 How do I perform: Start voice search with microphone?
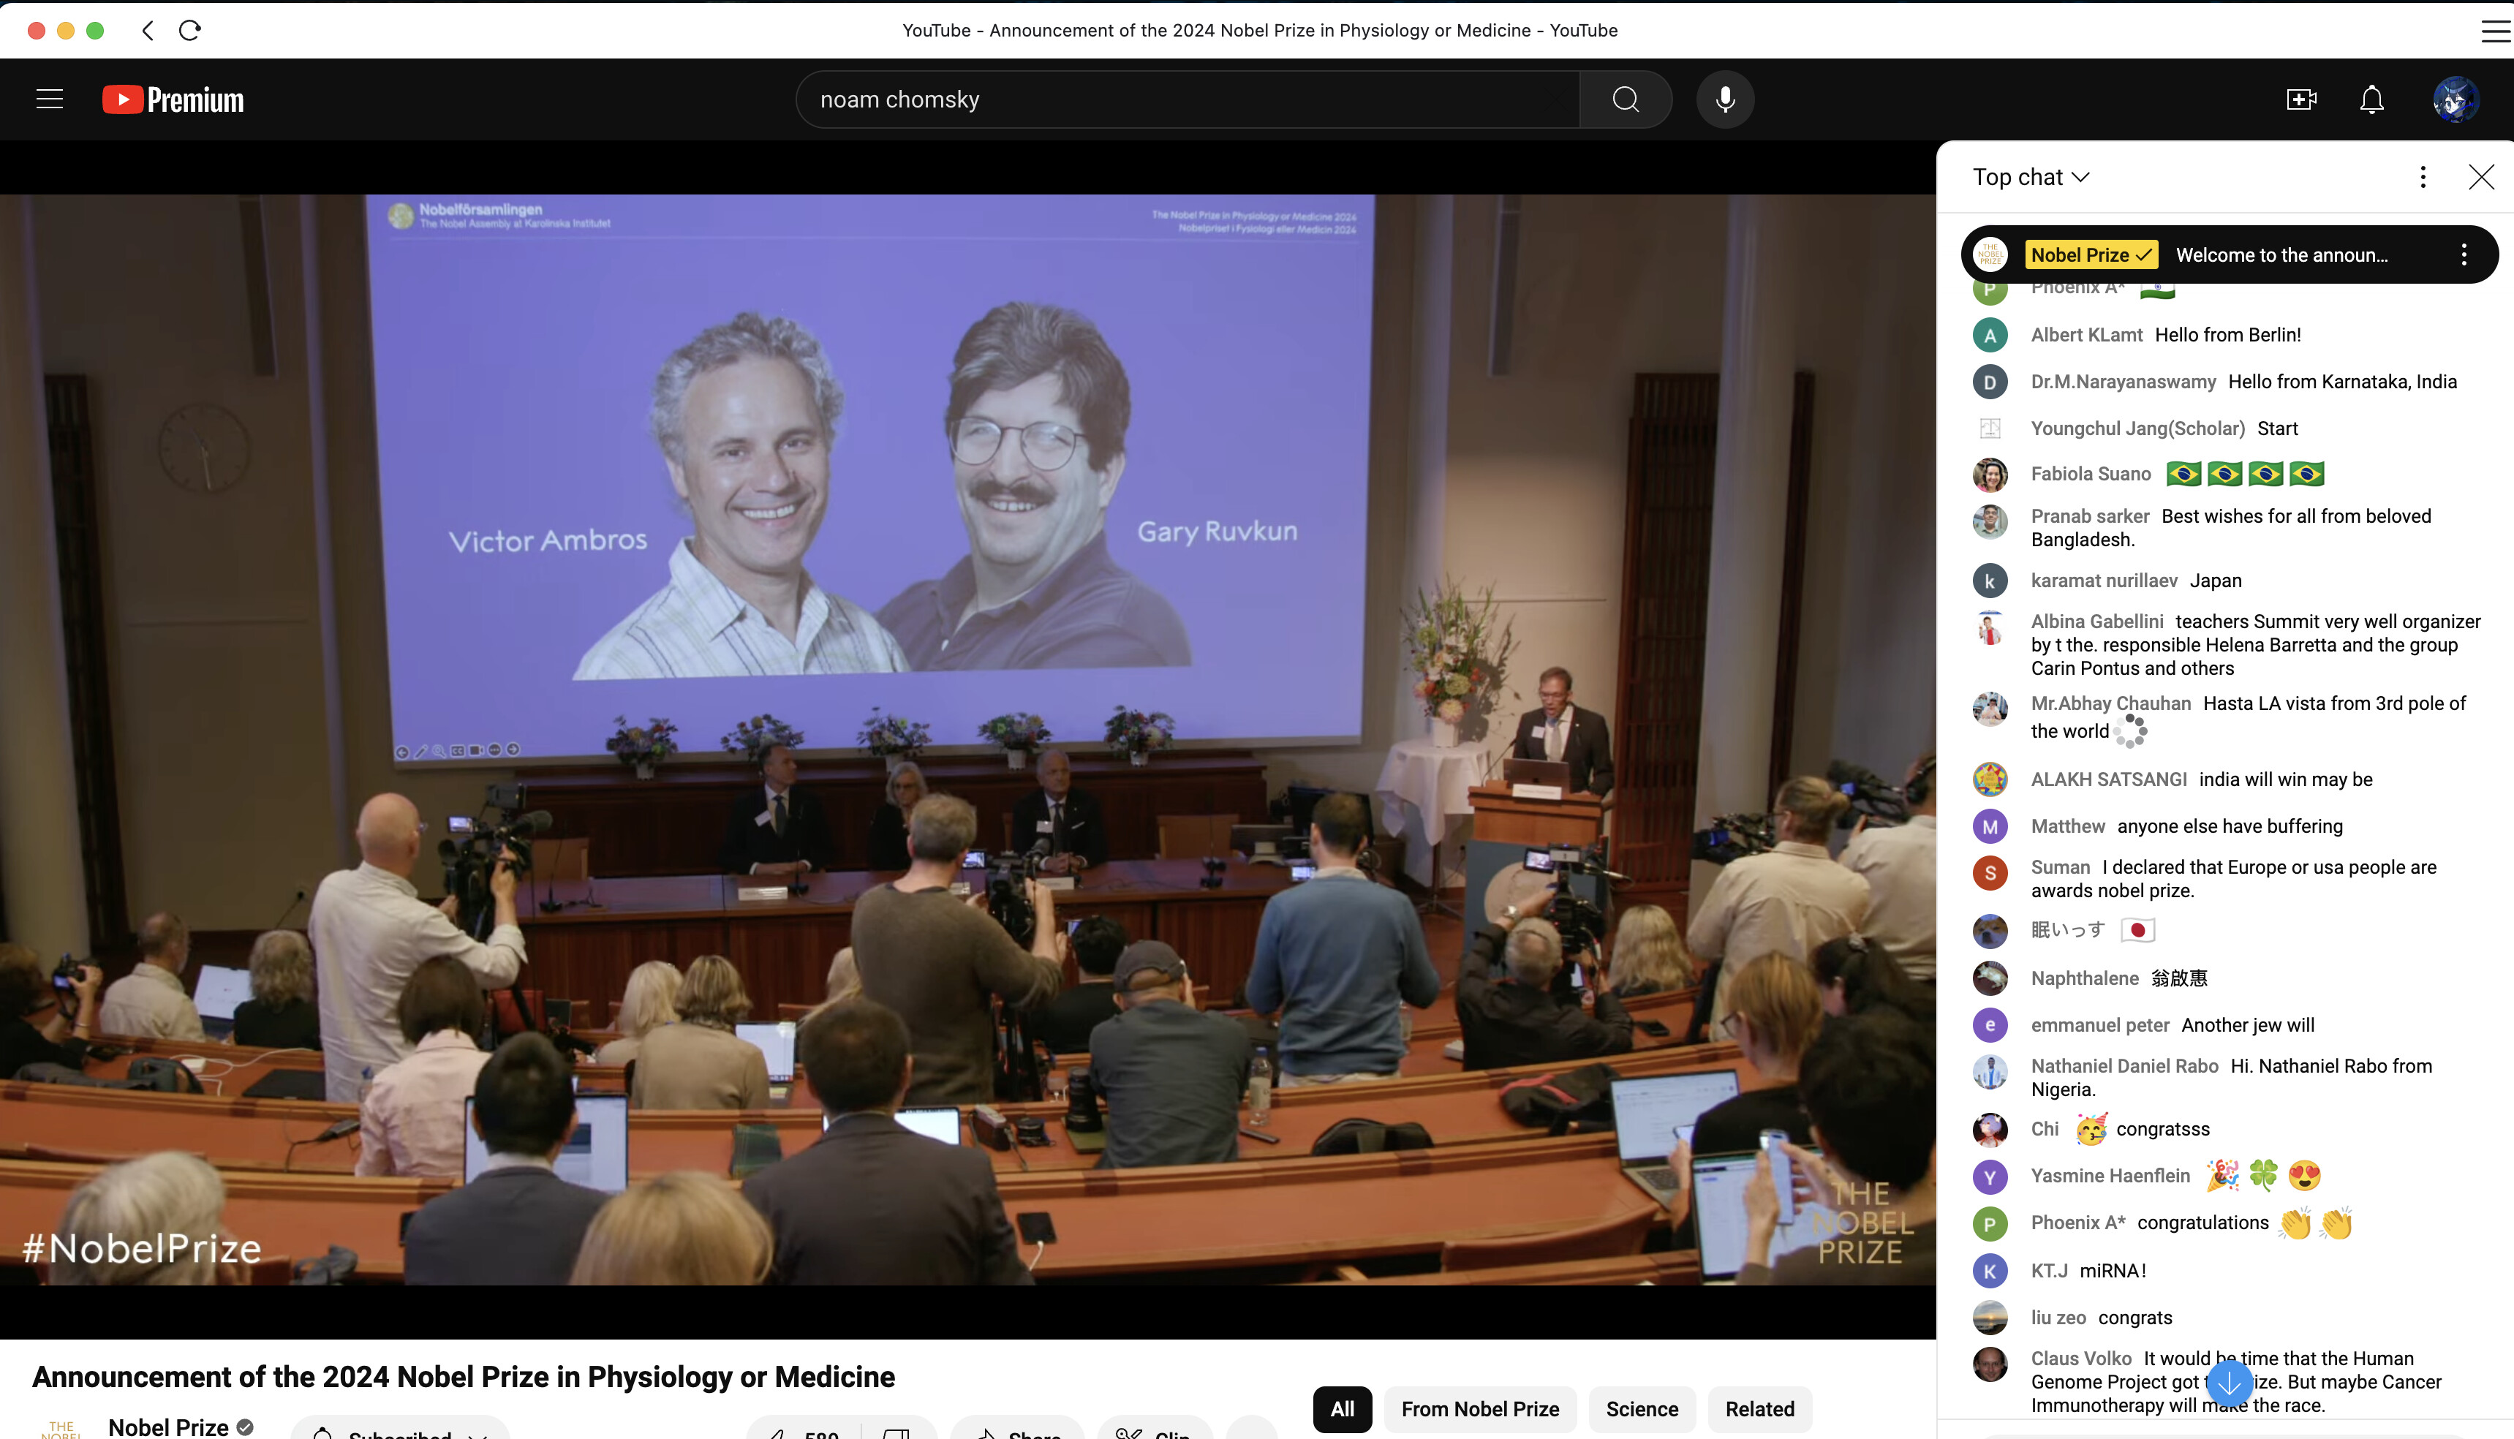pyautogui.click(x=1724, y=99)
